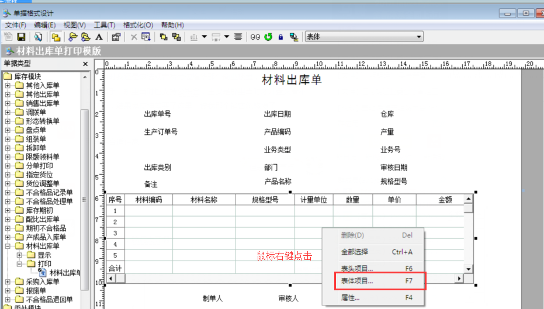Expand the 显示 folder node
The height and width of the screenshot is (309, 544).
coord(19,255)
